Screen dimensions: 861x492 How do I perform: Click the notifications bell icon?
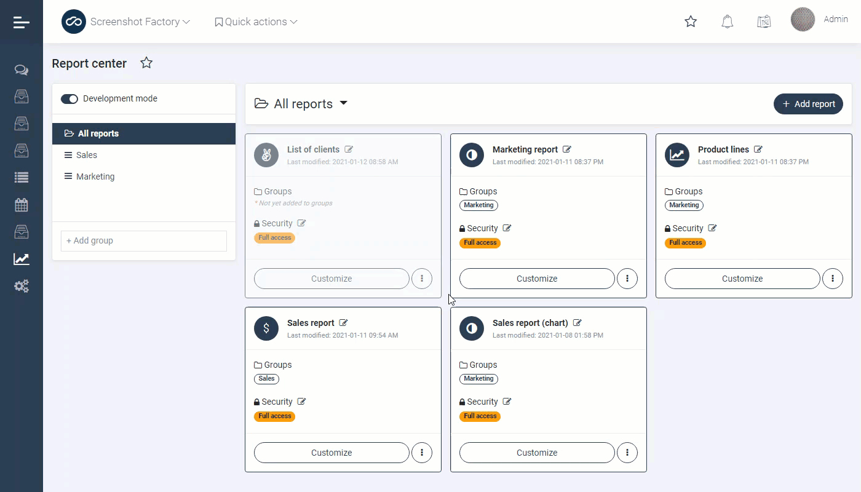click(728, 22)
